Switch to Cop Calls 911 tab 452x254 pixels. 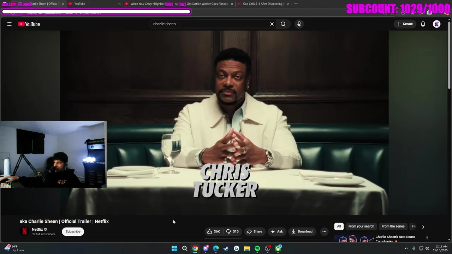(x=263, y=4)
